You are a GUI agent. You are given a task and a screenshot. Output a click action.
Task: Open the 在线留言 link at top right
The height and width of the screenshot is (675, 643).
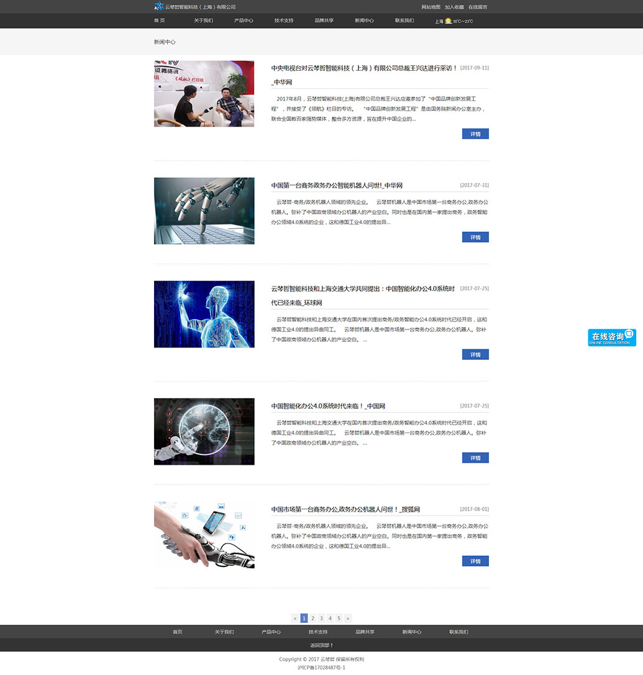[x=478, y=7]
